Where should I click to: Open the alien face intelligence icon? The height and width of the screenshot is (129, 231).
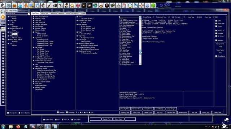101,6
